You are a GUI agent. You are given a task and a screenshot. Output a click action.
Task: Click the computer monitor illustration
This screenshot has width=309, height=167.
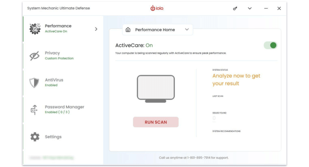click(156, 89)
